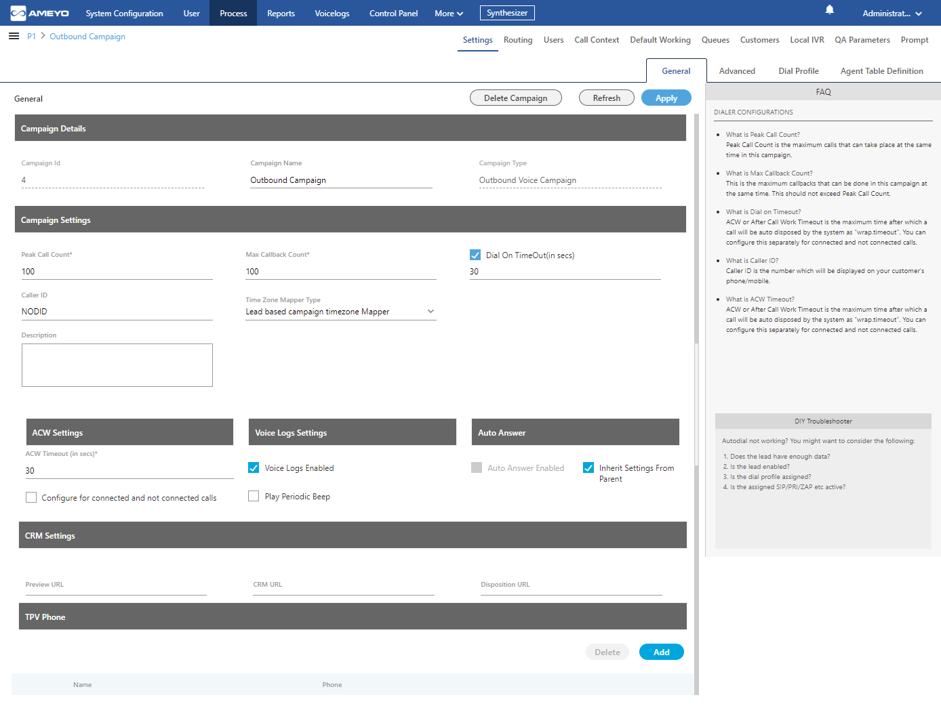Open the hamburger menu icon

coord(14,36)
